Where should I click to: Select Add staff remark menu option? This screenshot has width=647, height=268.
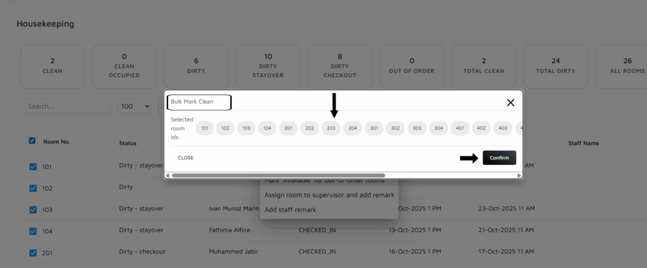[x=290, y=209]
